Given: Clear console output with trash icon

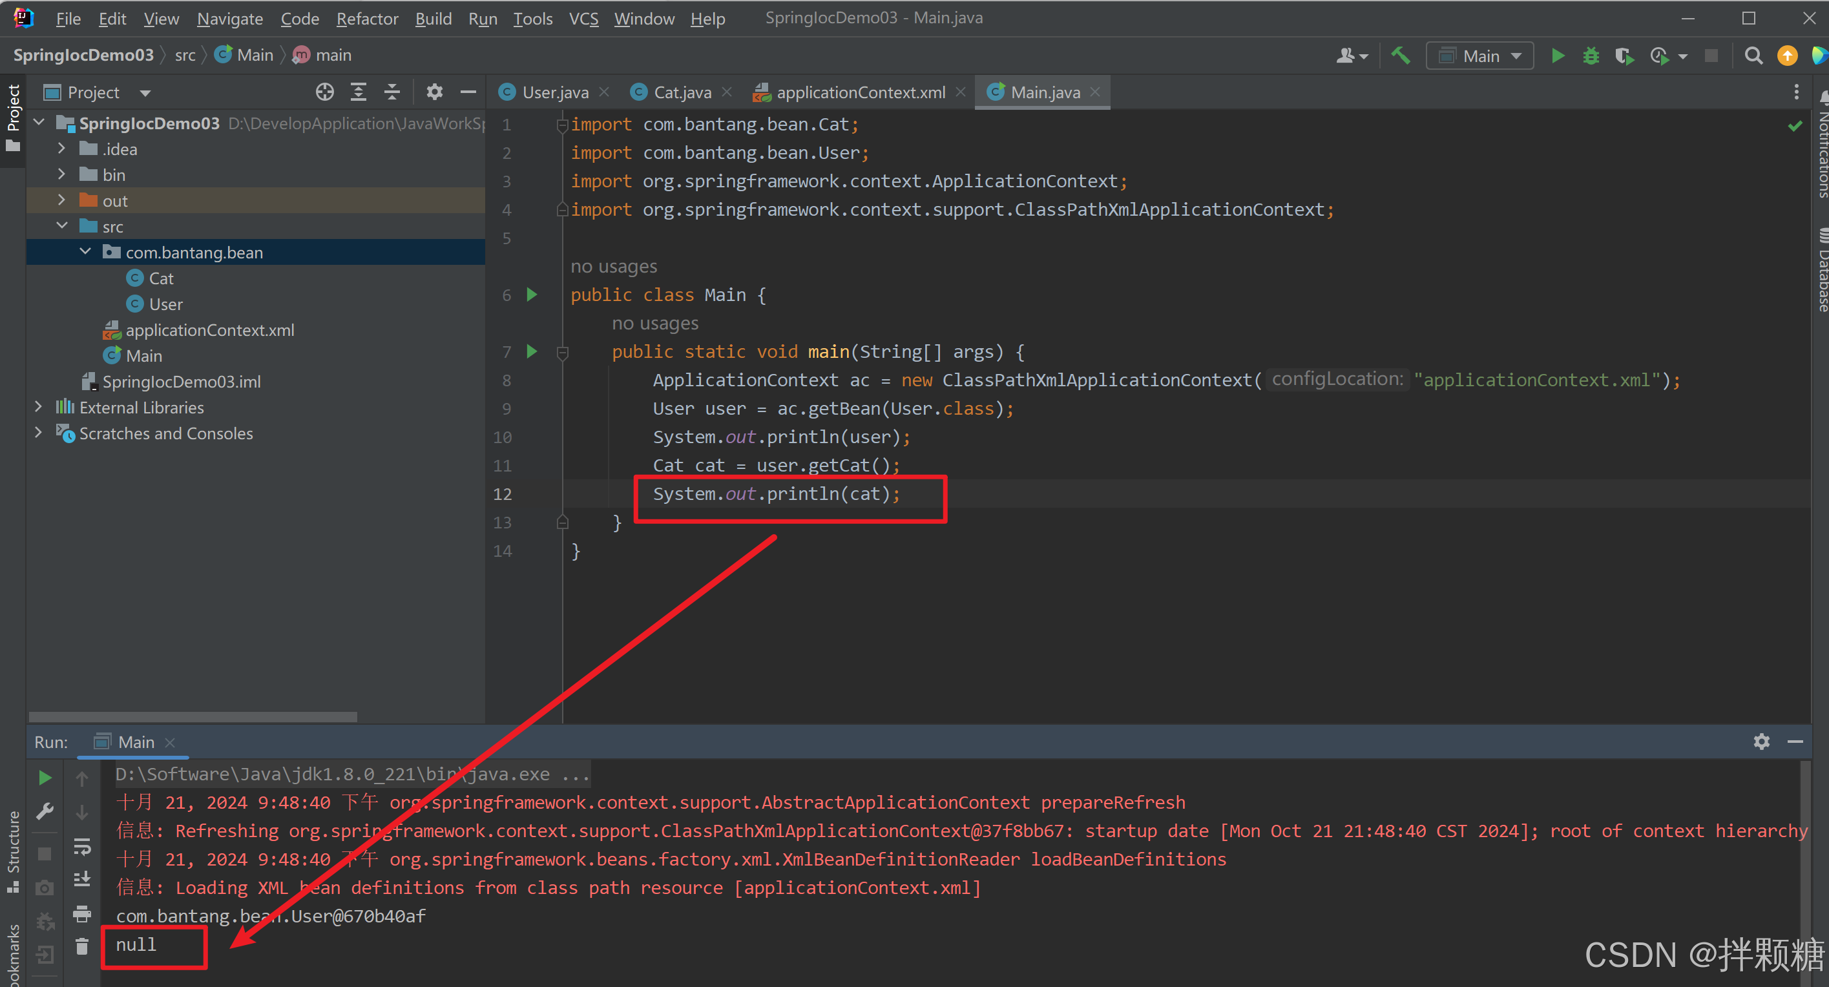Looking at the screenshot, I should coord(82,946).
